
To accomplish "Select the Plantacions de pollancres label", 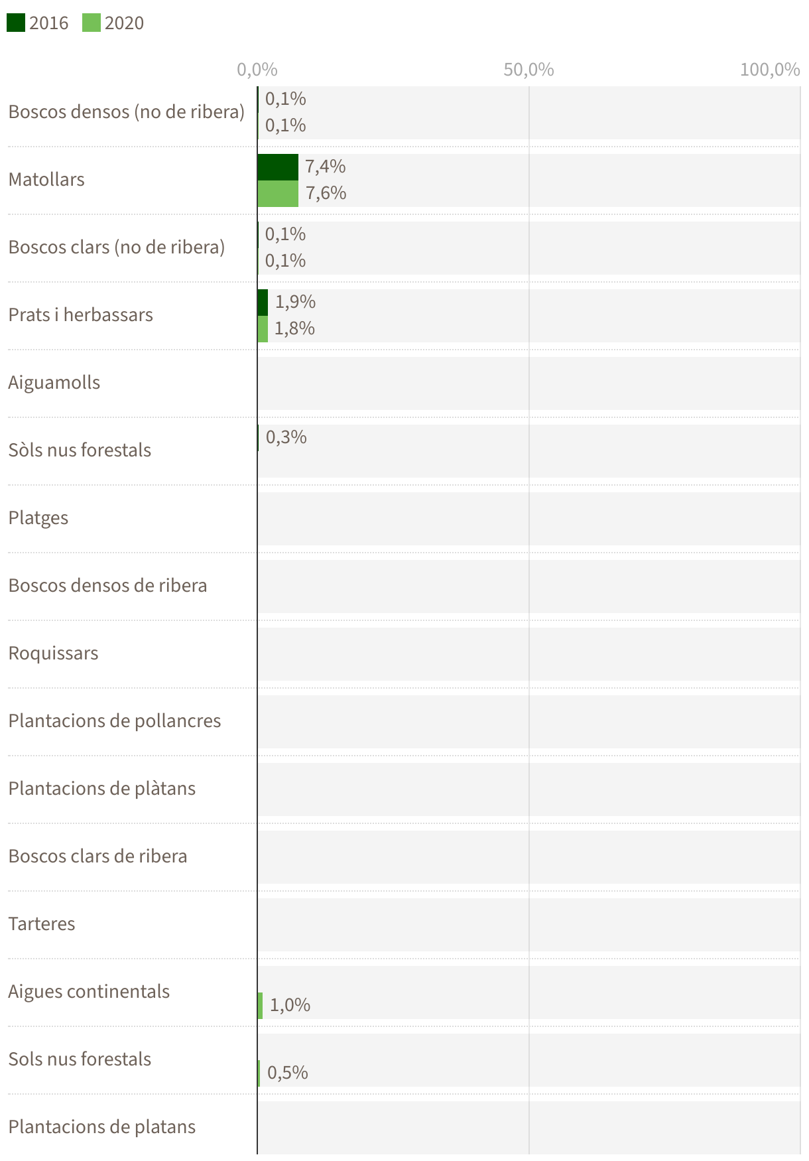I will (115, 720).
